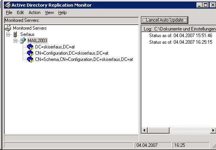216x150 pixels.
Task: Select log entry Status as of 15:51:46
Action: click(x=180, y=36)
